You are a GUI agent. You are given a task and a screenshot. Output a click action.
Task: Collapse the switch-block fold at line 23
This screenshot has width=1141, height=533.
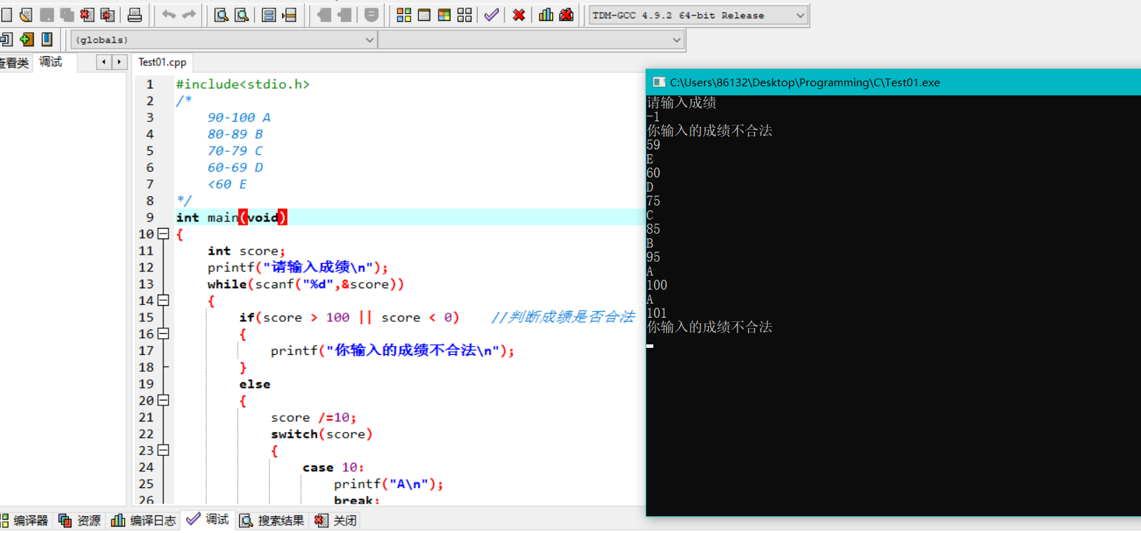pyautogui.click(x=164, y=450)
